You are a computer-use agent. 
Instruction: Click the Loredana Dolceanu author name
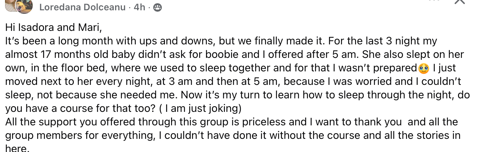(82, 7)
